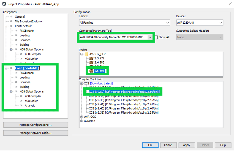Screen dimensions: 234x151
Task: Select Libraries under Conf: default
Action: (25, 40)
